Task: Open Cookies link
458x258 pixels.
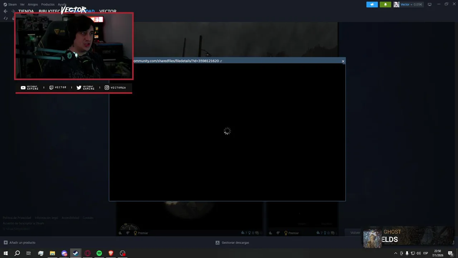Action: [88, 218]
